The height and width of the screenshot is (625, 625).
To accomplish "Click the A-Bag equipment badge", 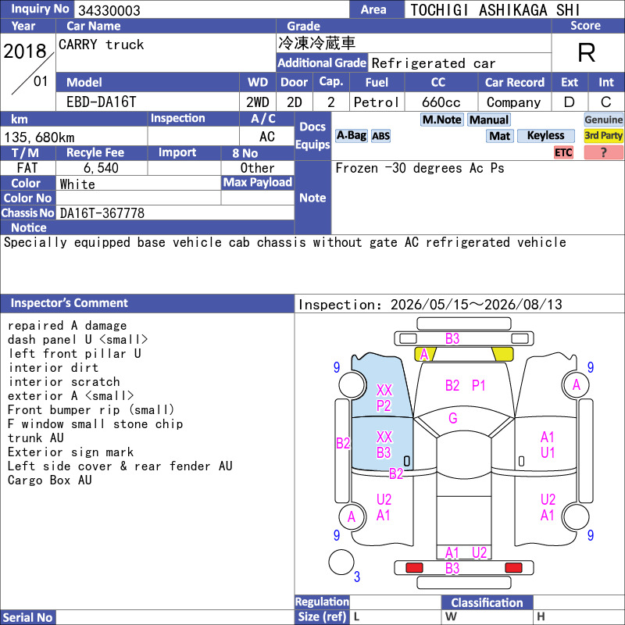I will click(x=351, y=135).
